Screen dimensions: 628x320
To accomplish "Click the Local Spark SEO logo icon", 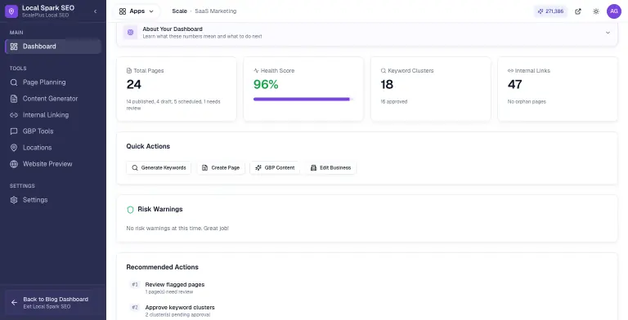I will [11, 11].
